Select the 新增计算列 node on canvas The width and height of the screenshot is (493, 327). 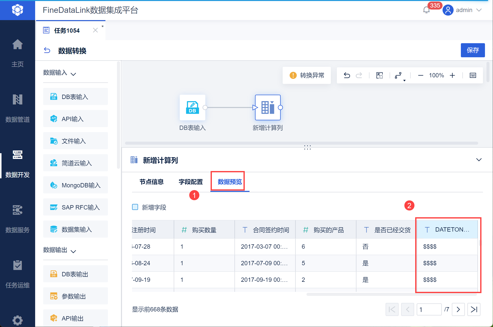[x=268, y=107]
